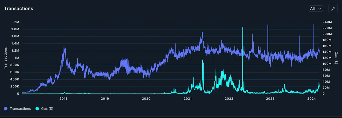Click the tall cyan gas spike in 2022
Image resolution: width=342 pixels, height=118 pixels.
point(243,59)
